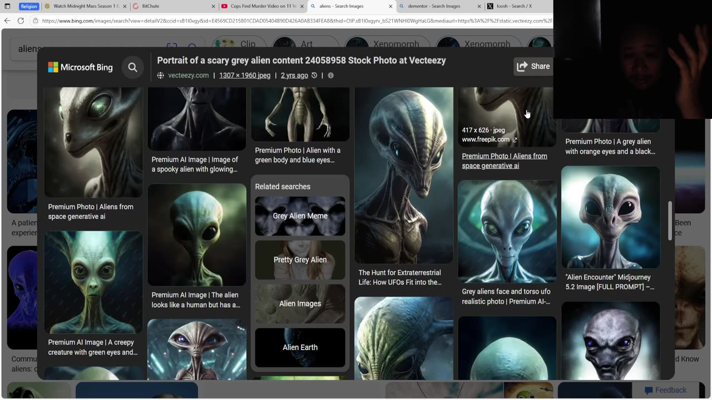Close the BitChute tab
Viewport: 712px width, 400px height.
(x=213, y=6)
